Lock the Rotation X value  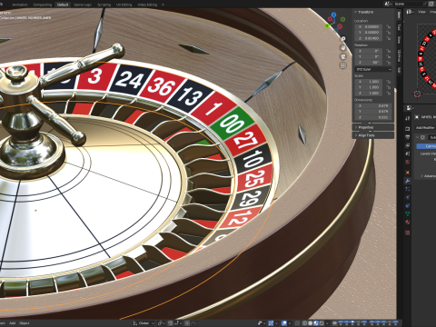click(x=389, y=51)
